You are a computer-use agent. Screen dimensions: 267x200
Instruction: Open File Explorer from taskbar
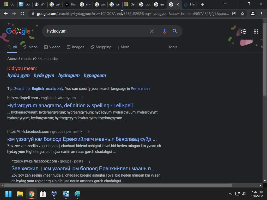click(x=20, y=194)
